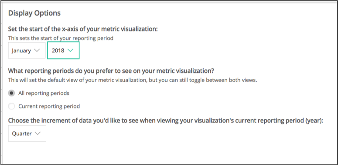Click the 'Set the start of the x-axis' heading
The width and height of the screenshot is (338, 165).
(x=83, y=29)
